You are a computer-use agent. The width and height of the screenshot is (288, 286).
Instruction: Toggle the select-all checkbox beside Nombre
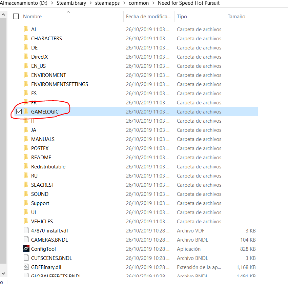point(16,16)
